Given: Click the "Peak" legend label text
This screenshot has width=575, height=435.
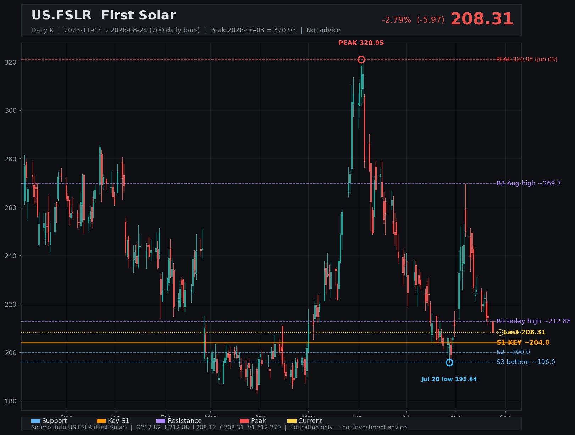Looking at the screenshot, I should click(x=259, y=421).
